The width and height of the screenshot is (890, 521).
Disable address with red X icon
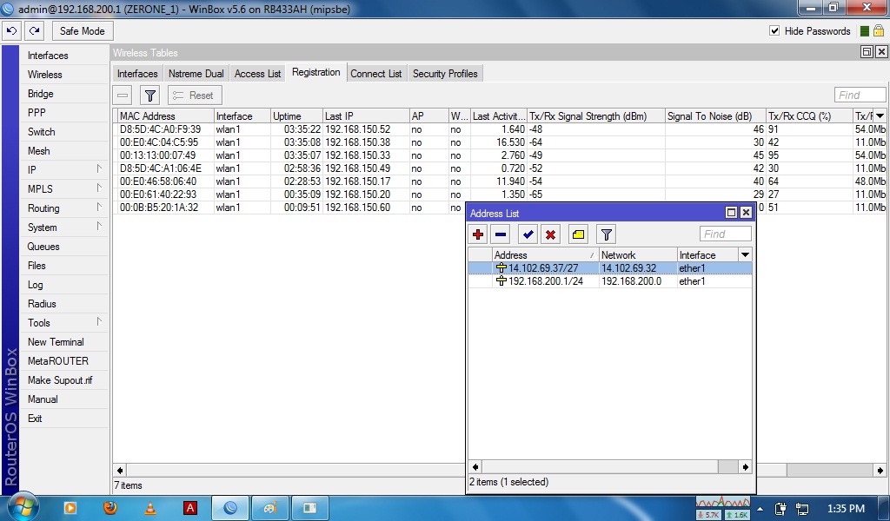coord(550,234)
